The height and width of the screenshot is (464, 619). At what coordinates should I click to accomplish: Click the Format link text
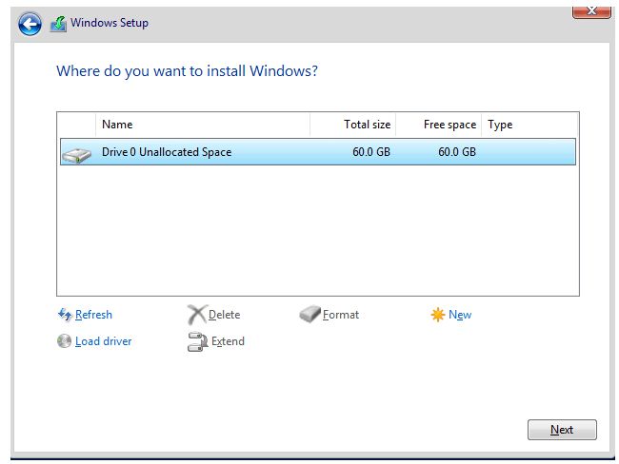tap(341, 315)
